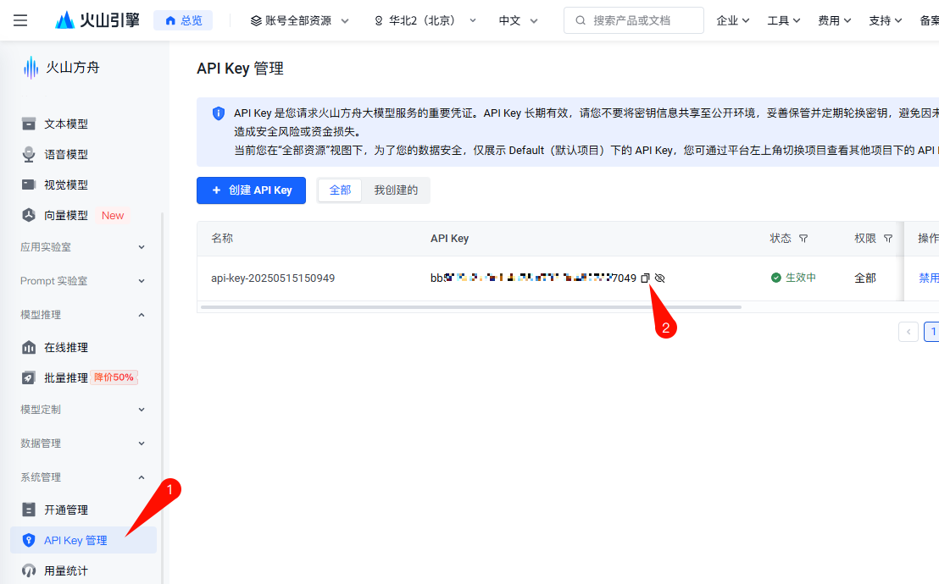Click the 名称 column header
This screenshot has width=939, height=584.
point(222,238)
